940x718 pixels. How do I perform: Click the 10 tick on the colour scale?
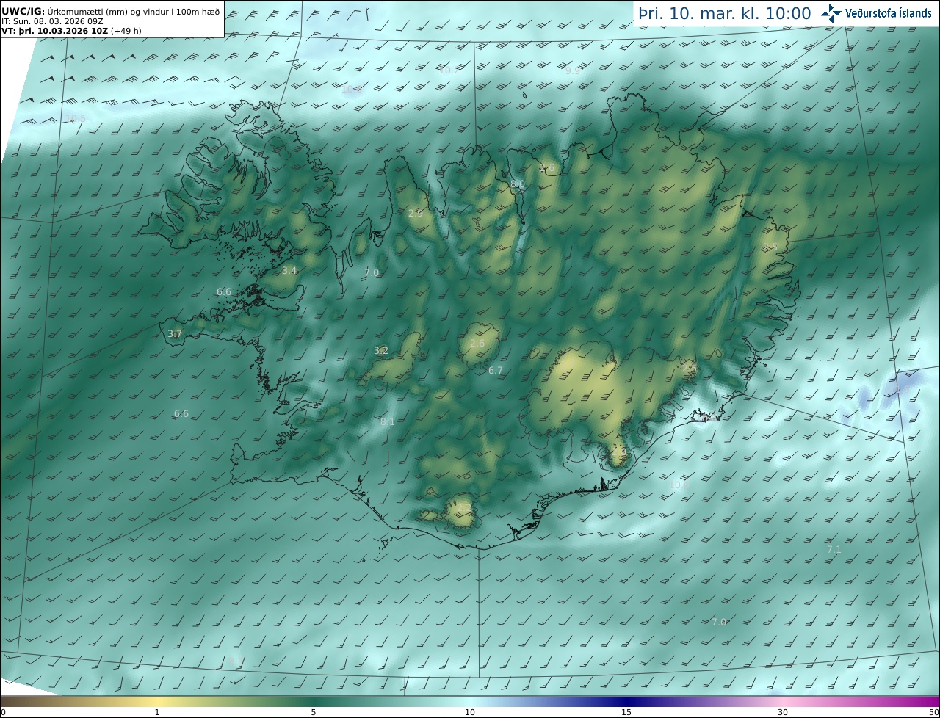click(x=470, y=712)
